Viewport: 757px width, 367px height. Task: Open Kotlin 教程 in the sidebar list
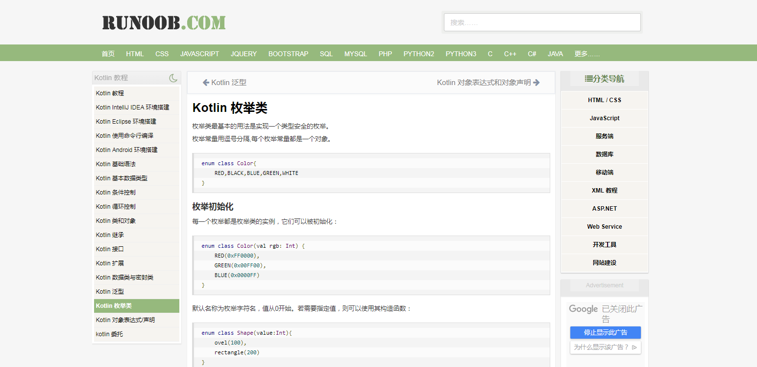pos(137,93)
